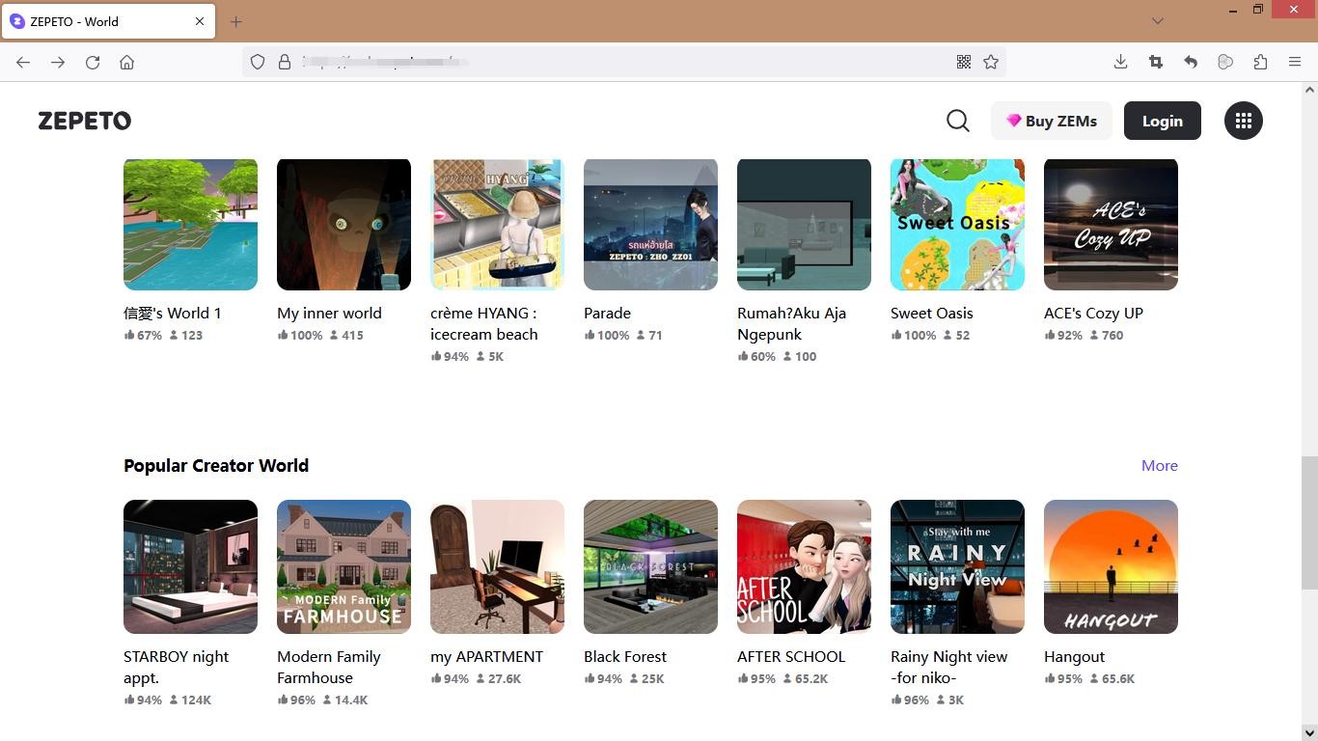Bookmark this page with the star icon
1318x741 pixels.
[991, 62]
